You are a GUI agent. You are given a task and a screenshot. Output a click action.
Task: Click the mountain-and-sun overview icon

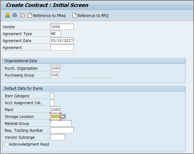coord(7,16)
